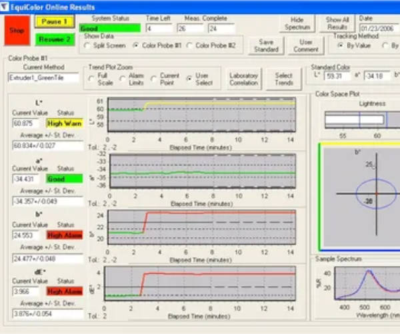Open Laboratory Correlation
This screenshot has width=400, height=334.
coord(243,79)
